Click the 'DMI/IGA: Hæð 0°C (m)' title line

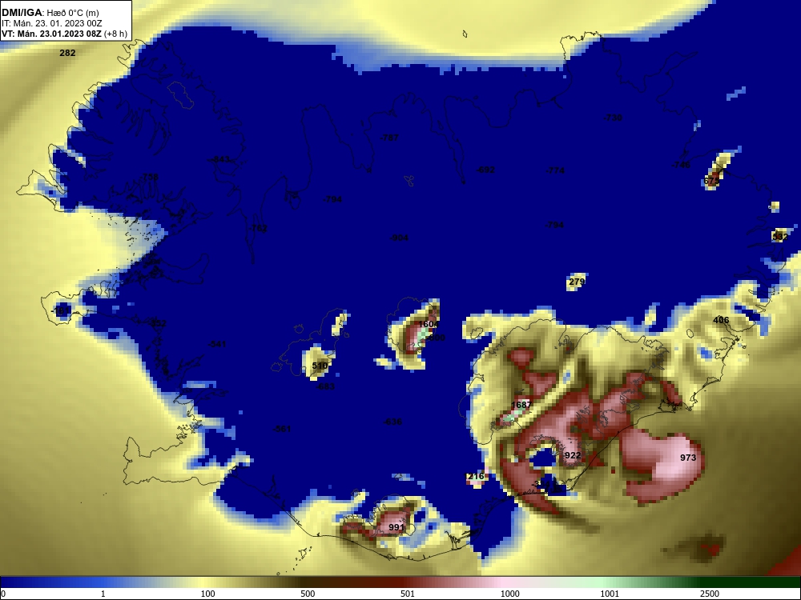tap(50, 12)
